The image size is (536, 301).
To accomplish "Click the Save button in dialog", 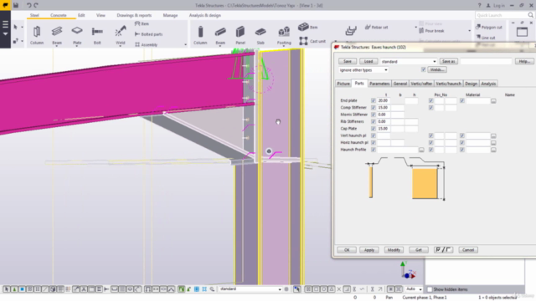I will pyautogui.click(x=348, y=61).
